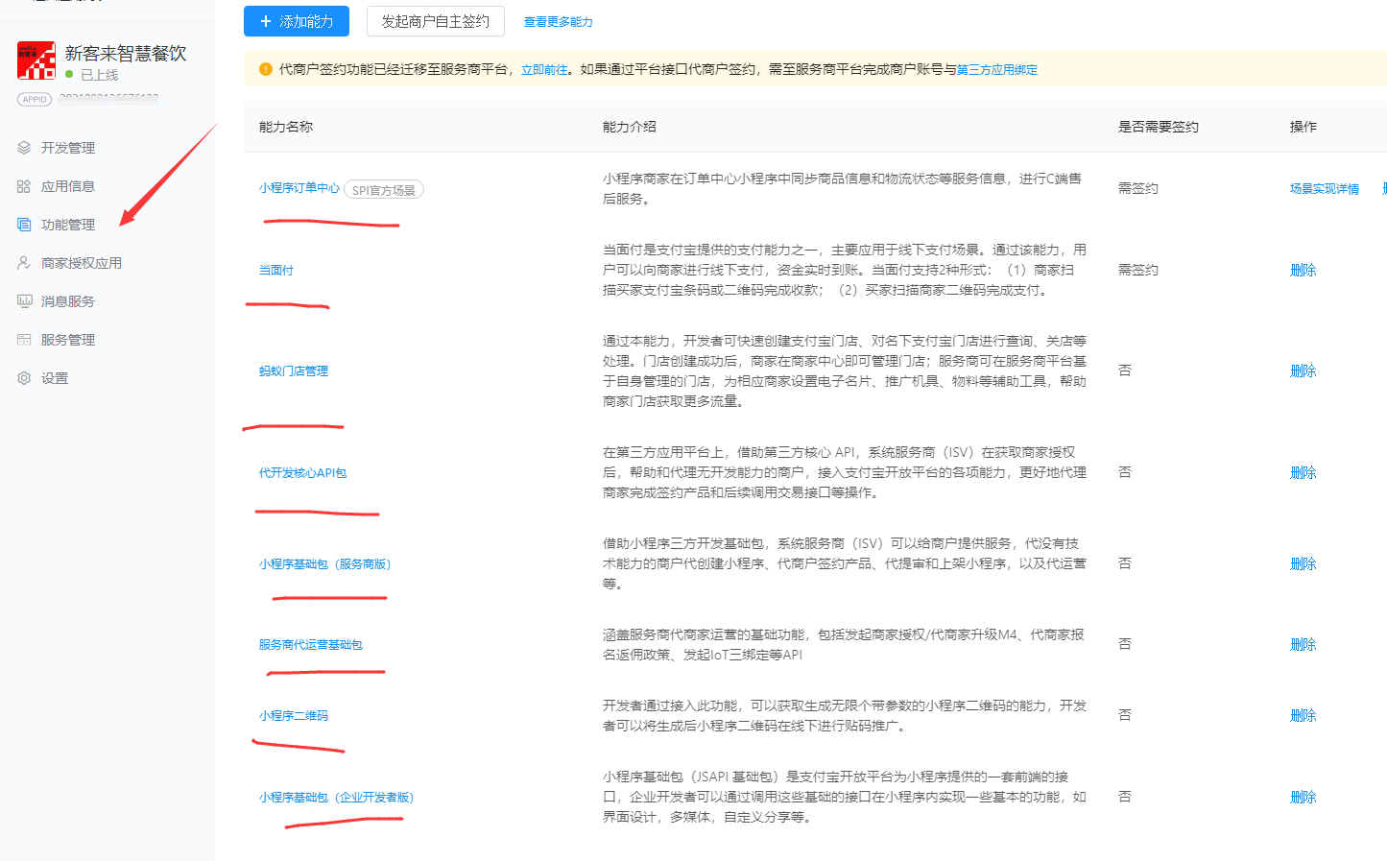
Task: Click the 否 cell in 小程序二维码 row
Action: 1125,716
